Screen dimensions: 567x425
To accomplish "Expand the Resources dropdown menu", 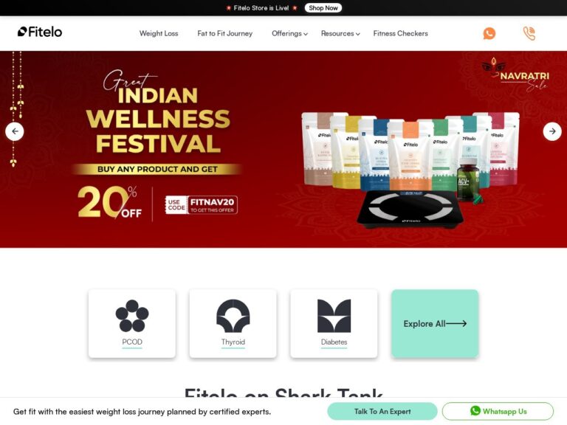I will point(340,33).
